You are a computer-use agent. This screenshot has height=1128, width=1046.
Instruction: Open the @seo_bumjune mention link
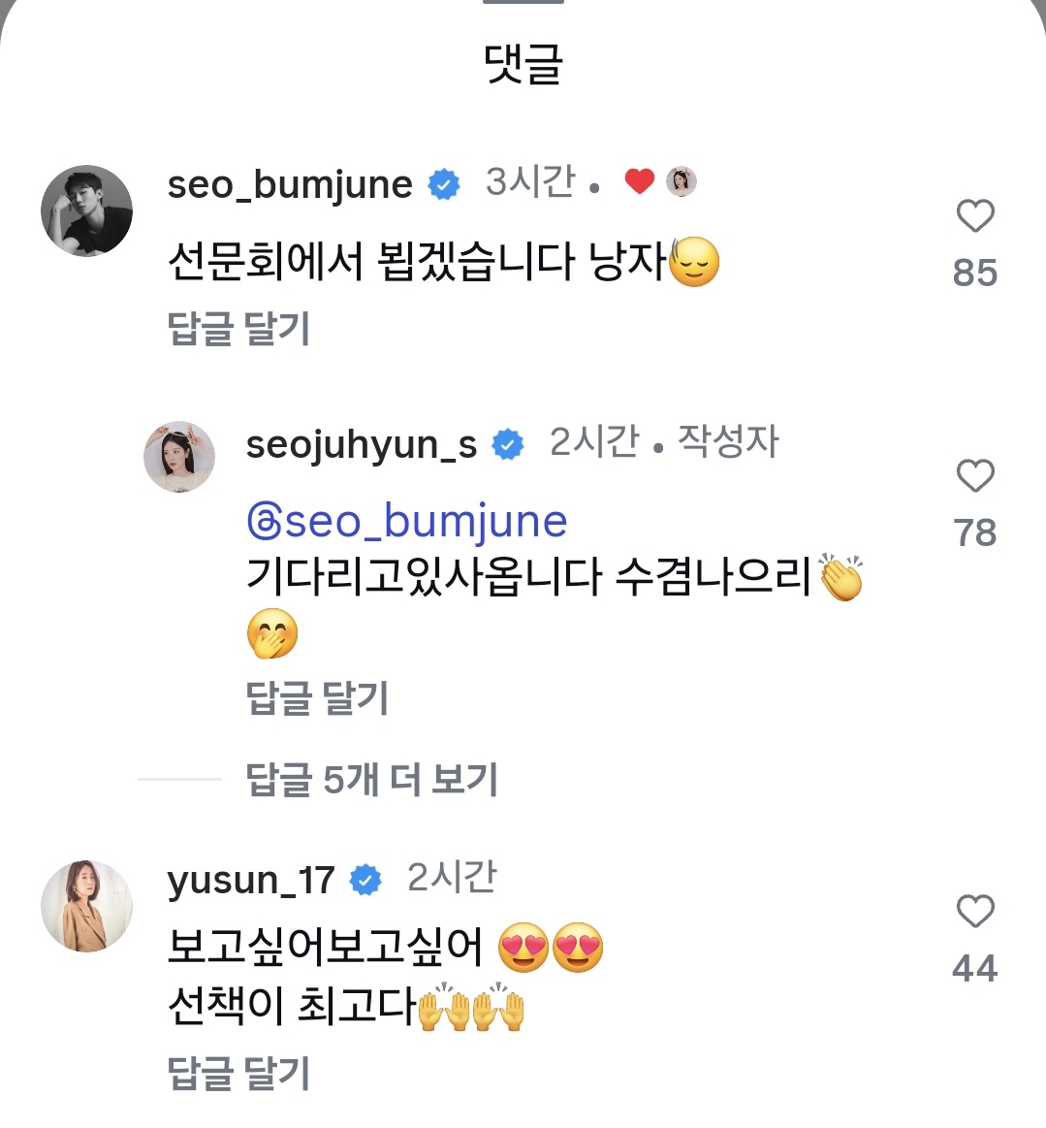pyautogui.click(x=407, y=522)
